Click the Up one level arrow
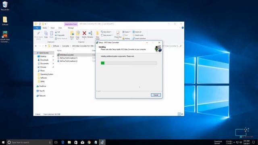Image resolution: width=258 pixels, height=145 pixels. [46, 46]
